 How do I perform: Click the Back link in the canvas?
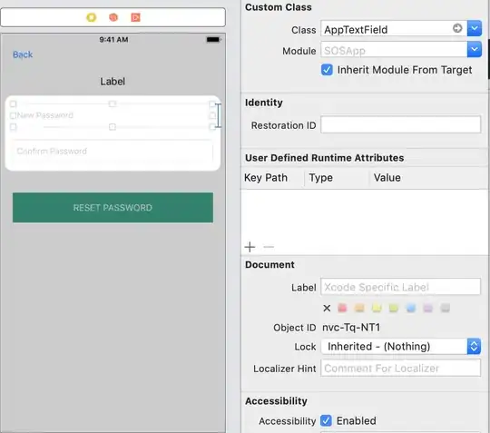tap(23, 54)
